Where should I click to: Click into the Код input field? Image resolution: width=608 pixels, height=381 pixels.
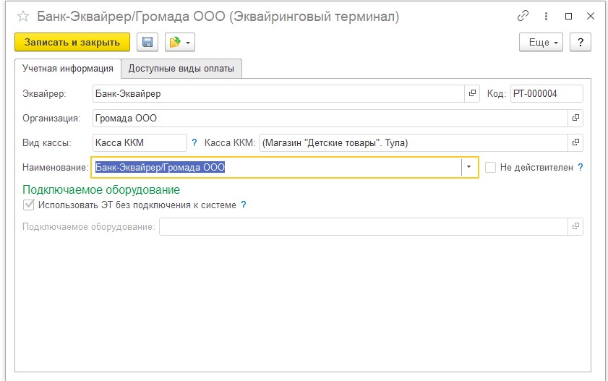pyautogui.click(x=546, y=94)
